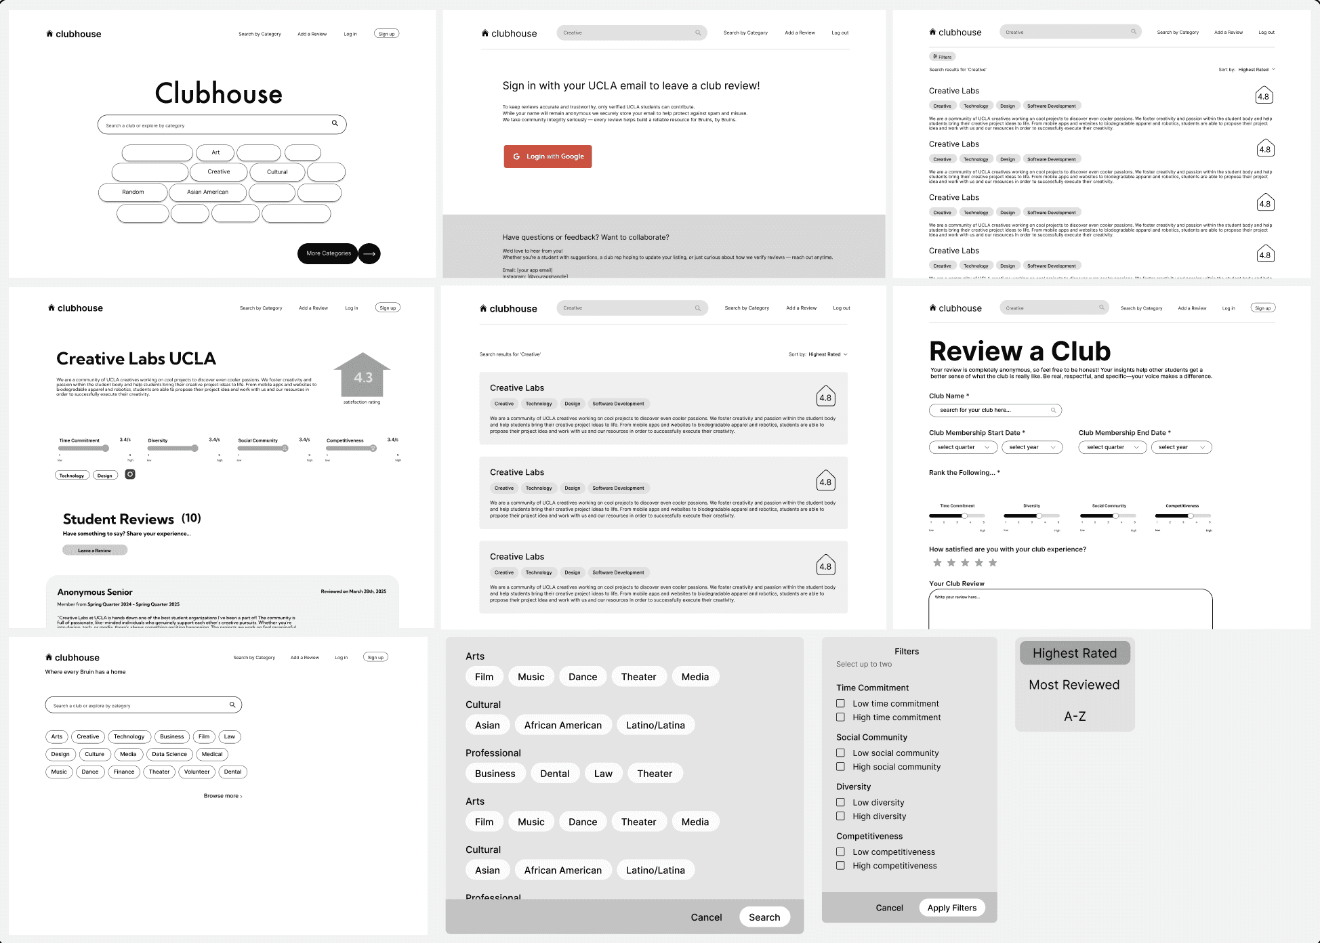
Task: Tick the Low competitiveness checkbox
Action: point(840,852)
